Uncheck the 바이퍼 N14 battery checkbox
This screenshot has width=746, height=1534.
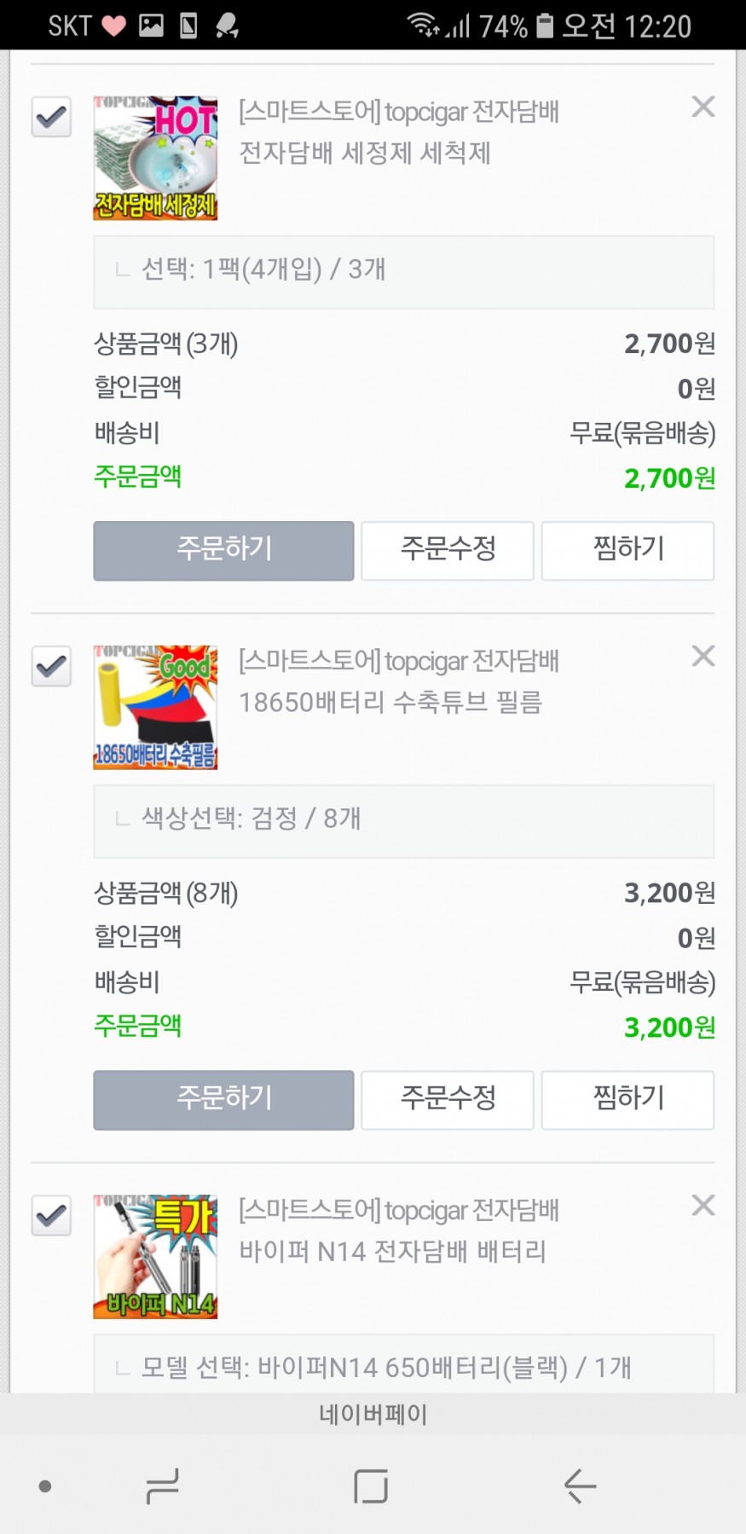(51, 1214)
